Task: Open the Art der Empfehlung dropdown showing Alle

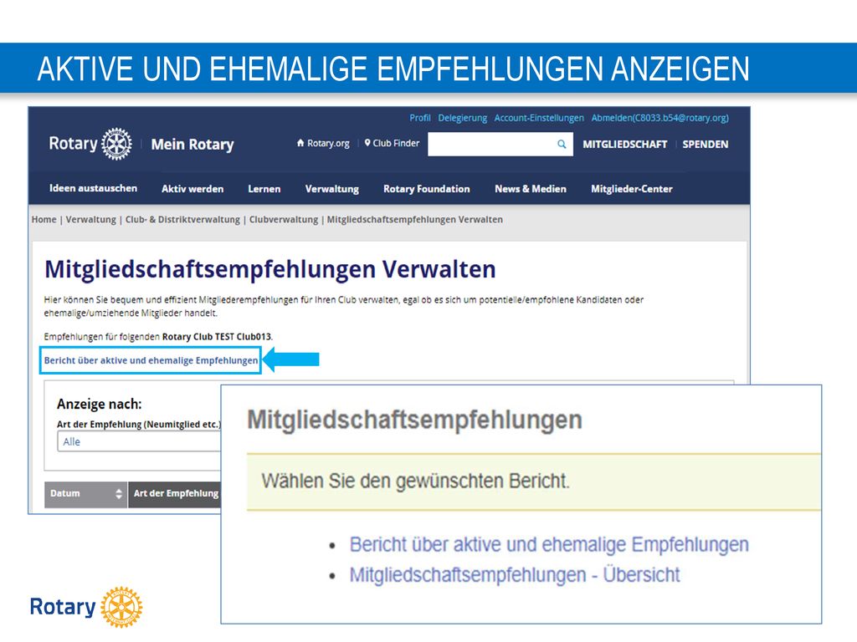Action: coord(139,441)
